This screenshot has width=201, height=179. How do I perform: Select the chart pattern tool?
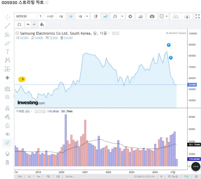(x=7, y=60)
